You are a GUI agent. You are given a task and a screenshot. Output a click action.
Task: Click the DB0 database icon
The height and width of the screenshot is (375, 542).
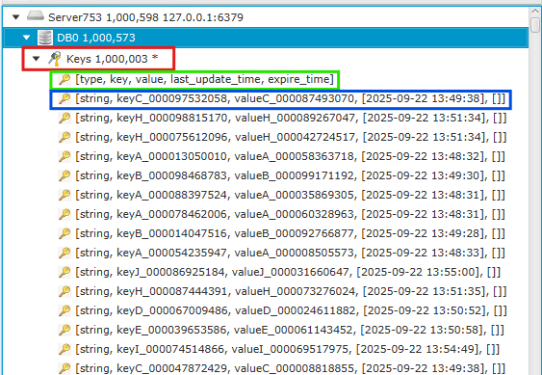tap(45, 38)
